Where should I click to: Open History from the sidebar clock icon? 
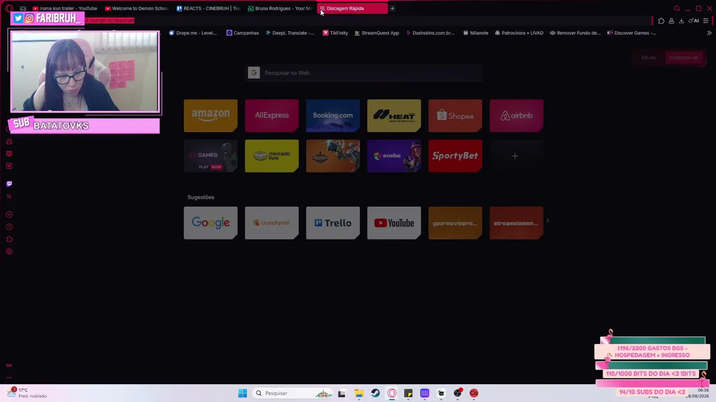(9, 227)
